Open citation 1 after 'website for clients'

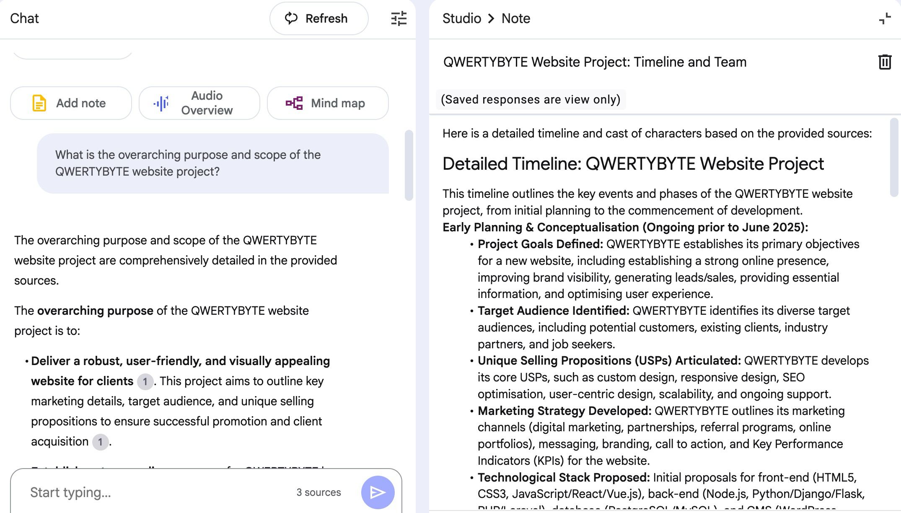tap(145, 381)
